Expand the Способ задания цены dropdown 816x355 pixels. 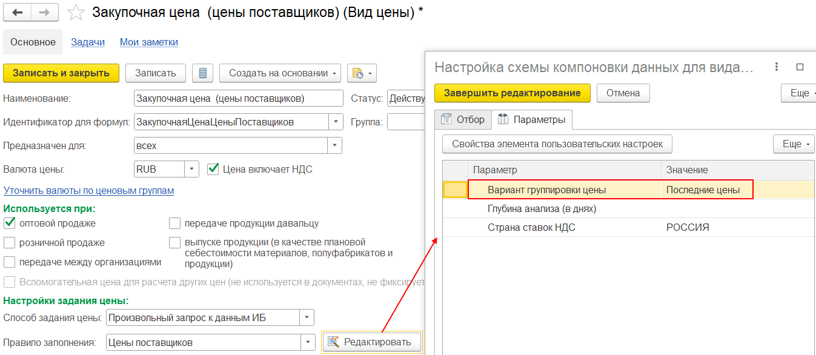click(x=307, y=317)
